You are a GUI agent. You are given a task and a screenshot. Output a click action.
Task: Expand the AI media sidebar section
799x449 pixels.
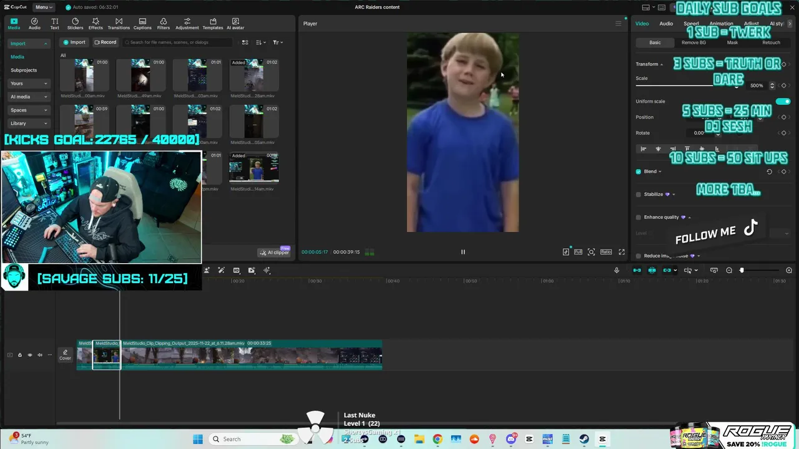tap(29, 97)
